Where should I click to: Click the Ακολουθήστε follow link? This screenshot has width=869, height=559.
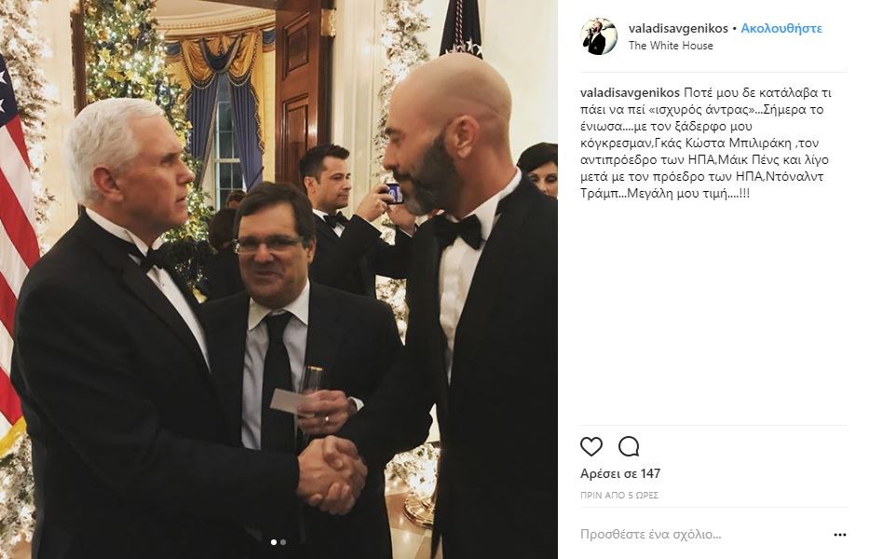click(x=781, y=28)
